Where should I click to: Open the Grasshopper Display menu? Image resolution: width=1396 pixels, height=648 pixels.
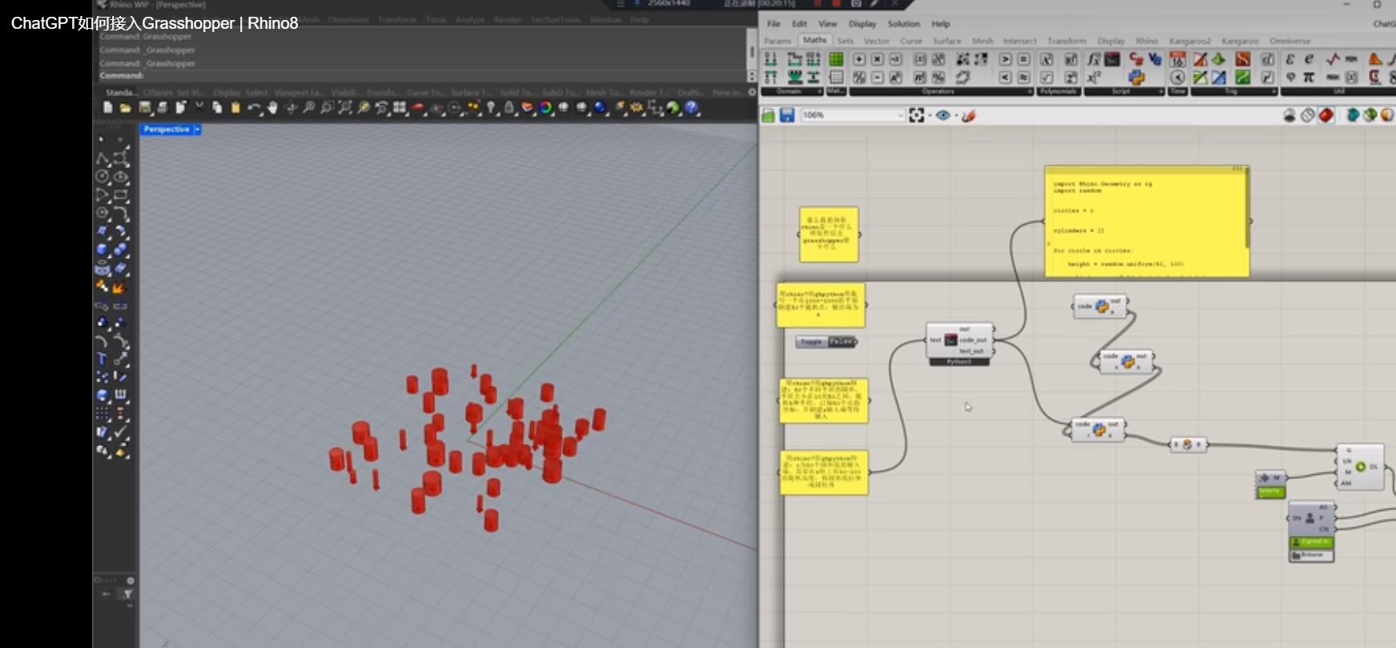click(863, 24)
